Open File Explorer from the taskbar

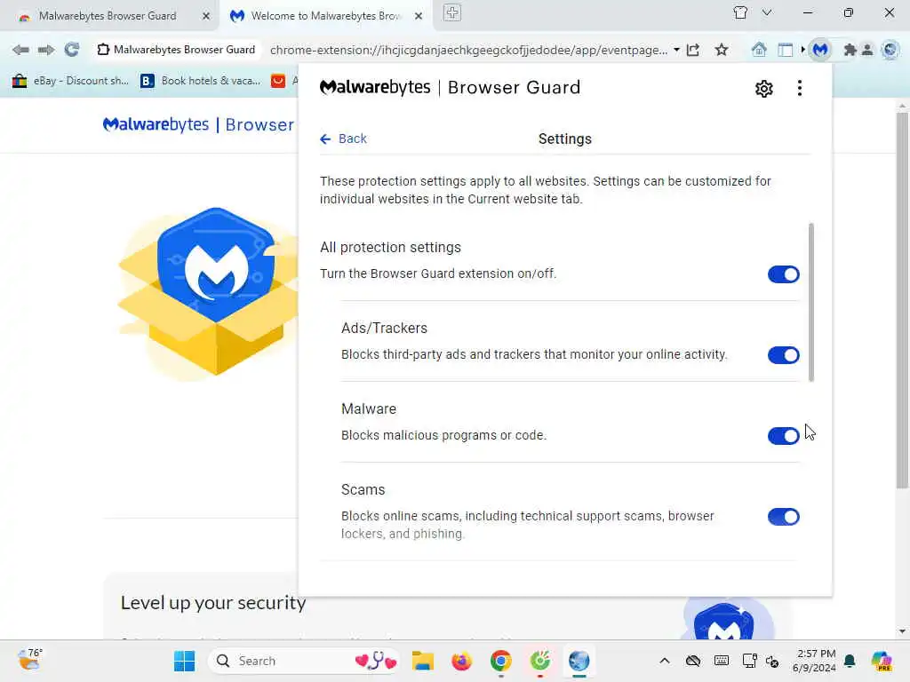pyautogui.click(x=422, y=661)
